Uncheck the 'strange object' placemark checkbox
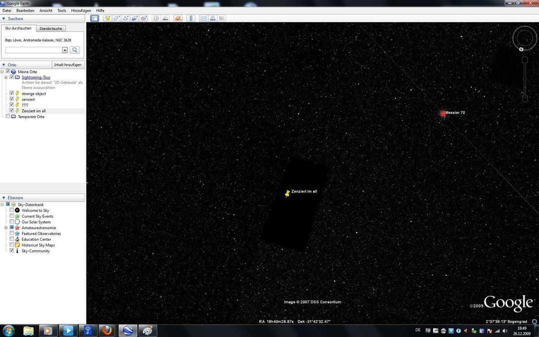539x337 pixels. pos(12,93)
